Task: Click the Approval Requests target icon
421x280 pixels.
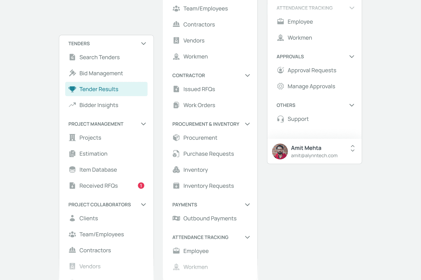Action: (281, 70)
